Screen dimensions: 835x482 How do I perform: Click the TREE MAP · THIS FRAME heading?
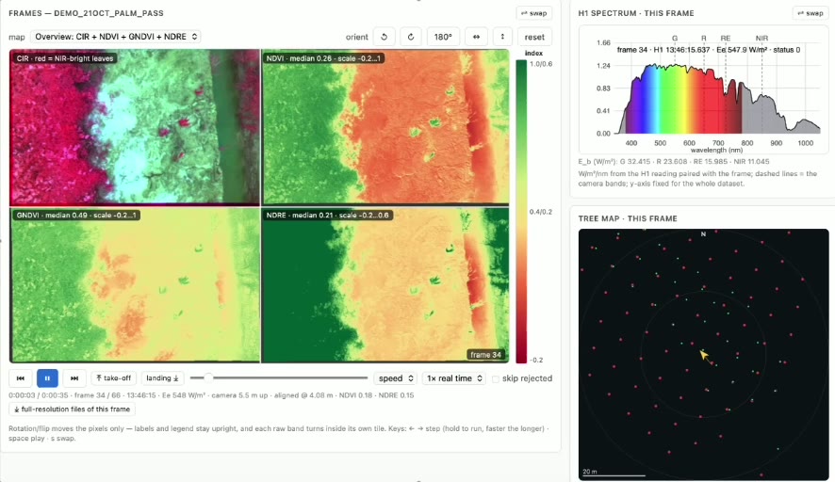(628, 218)
